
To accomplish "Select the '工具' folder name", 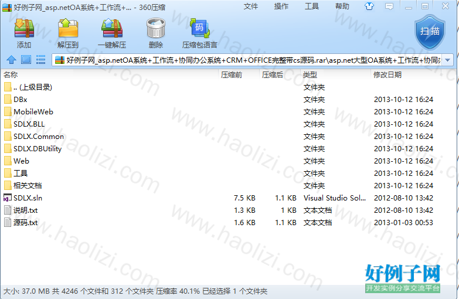I will tap(21, 173).
